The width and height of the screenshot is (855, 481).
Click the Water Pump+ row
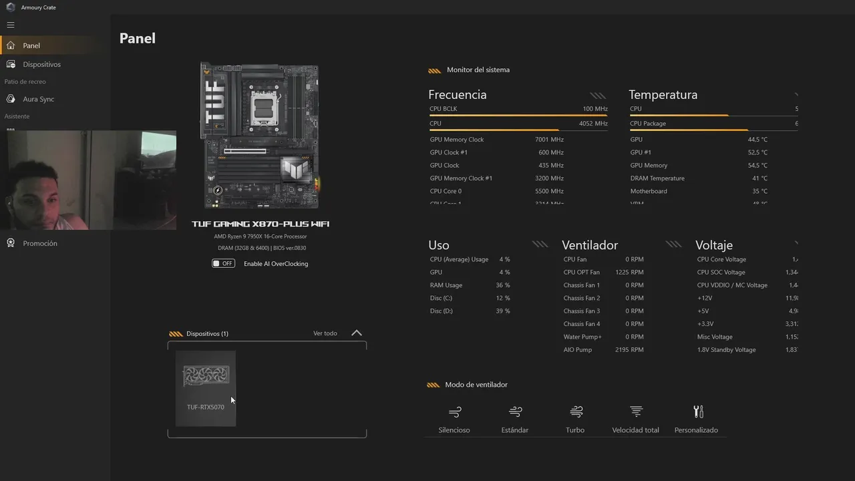[x=604, y=337]
